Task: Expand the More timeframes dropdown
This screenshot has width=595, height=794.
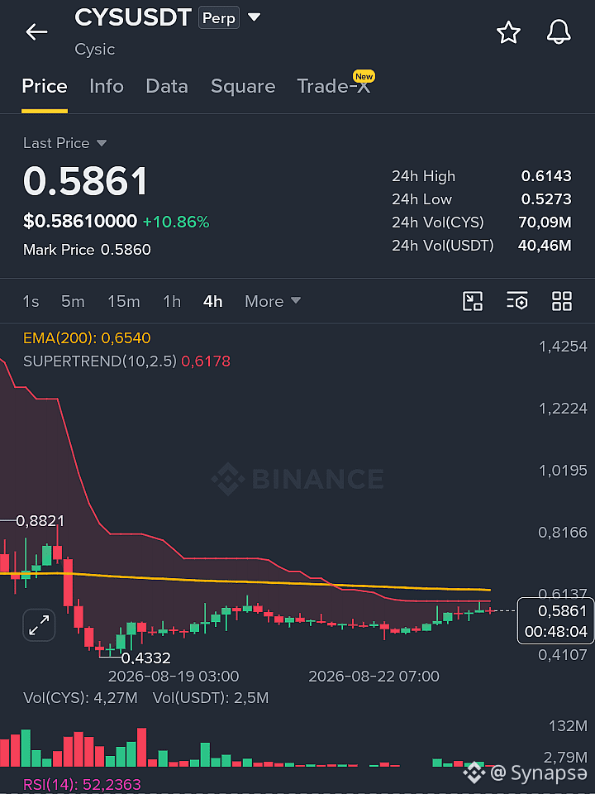Action: tap(273, 301)
